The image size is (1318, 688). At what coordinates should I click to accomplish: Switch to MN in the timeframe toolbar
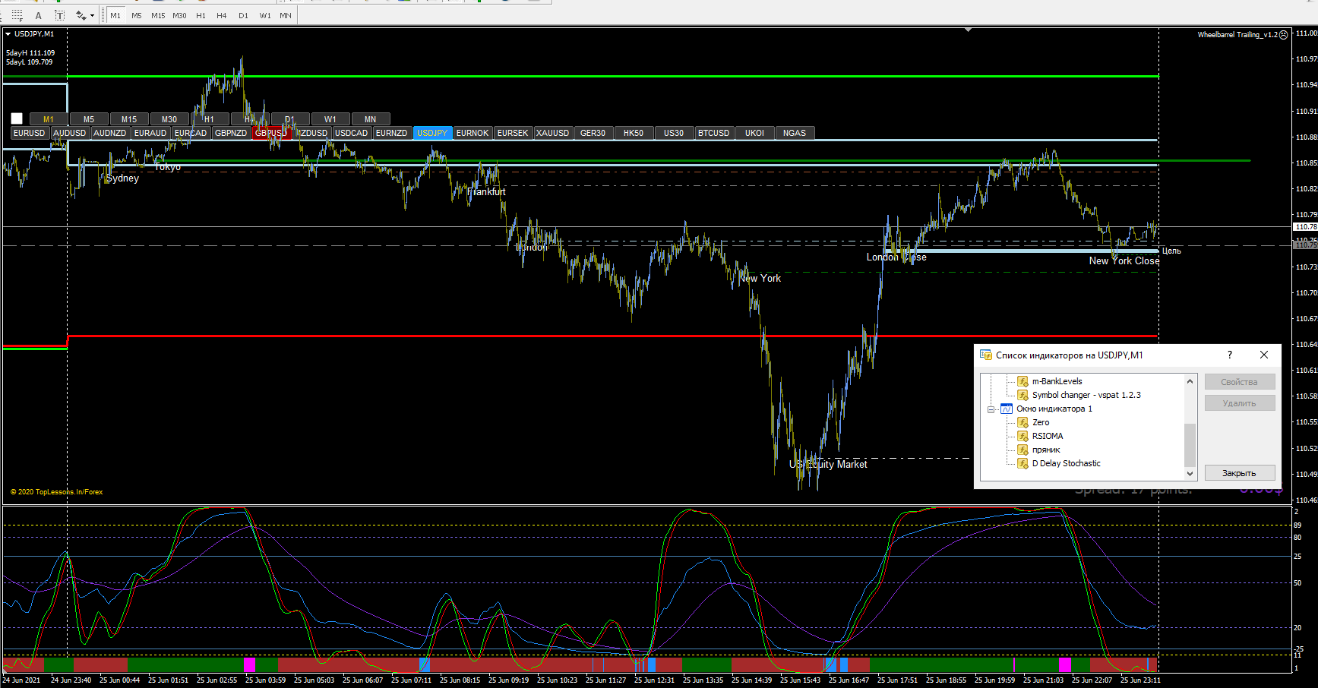[286, 15]
